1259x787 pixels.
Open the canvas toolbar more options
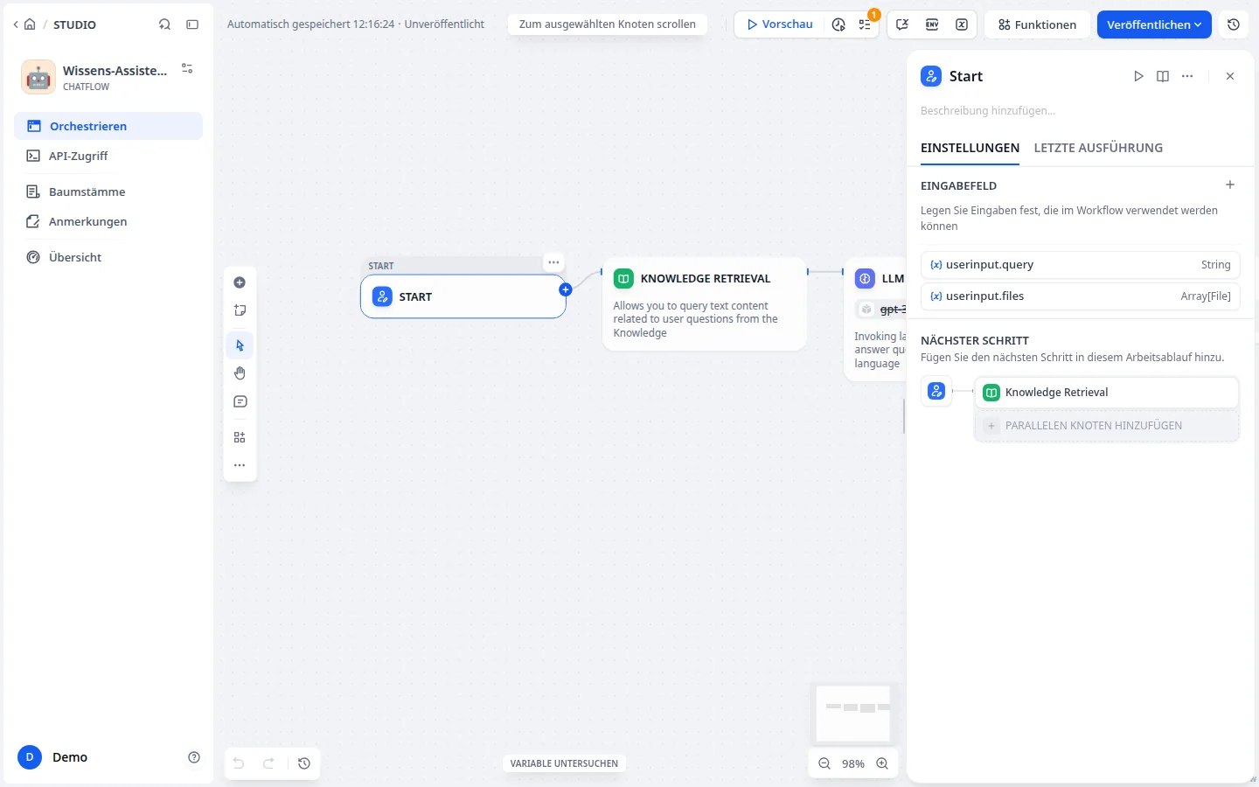(240, 465)
